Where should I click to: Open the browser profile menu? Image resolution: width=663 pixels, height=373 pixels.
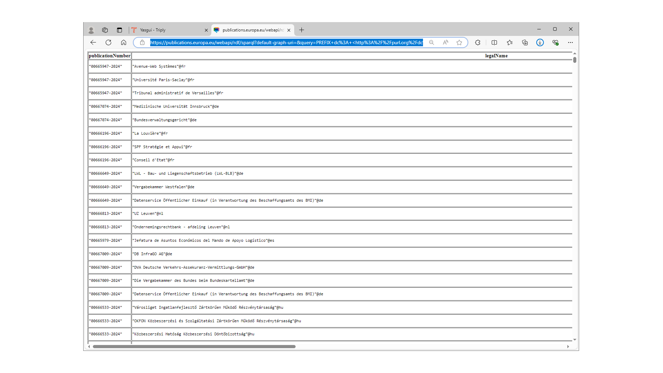coord(91,30)
